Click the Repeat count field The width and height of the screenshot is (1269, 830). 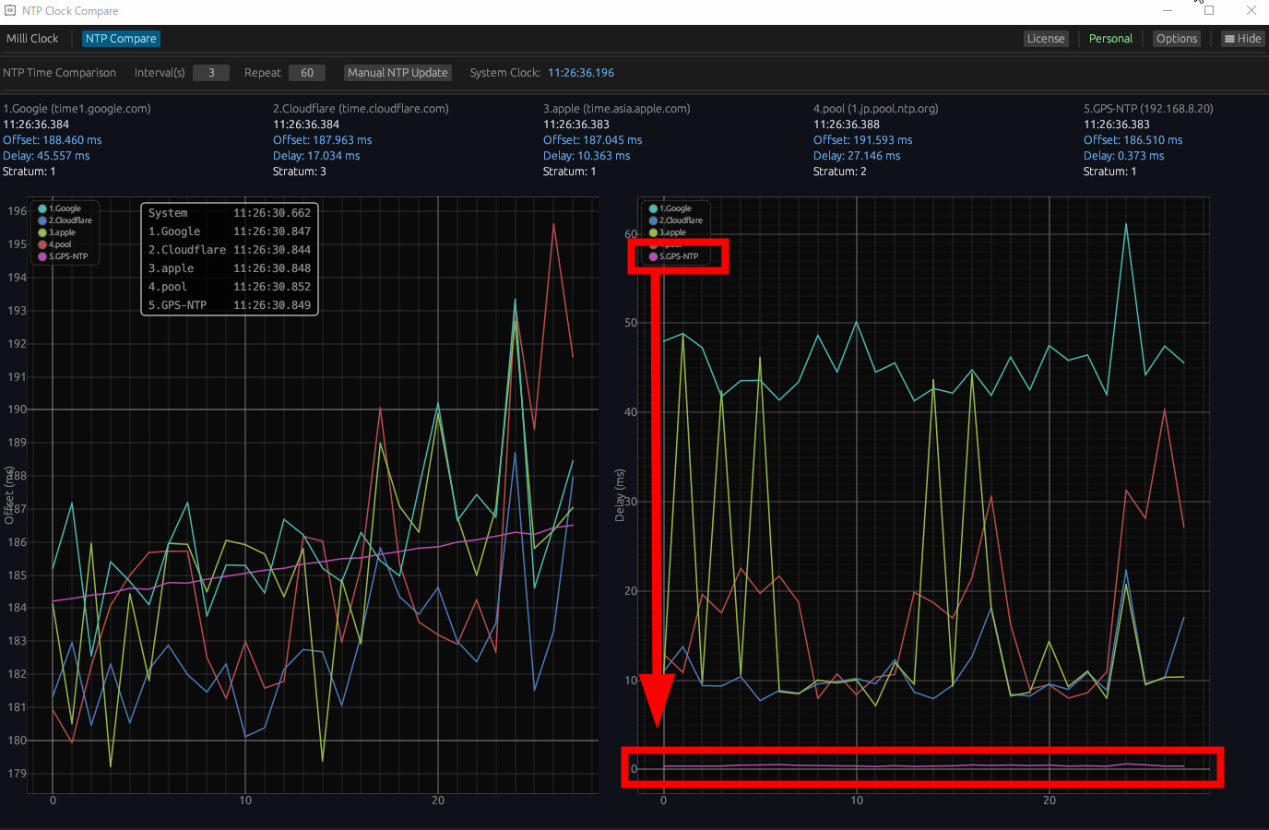pos(307,73)
